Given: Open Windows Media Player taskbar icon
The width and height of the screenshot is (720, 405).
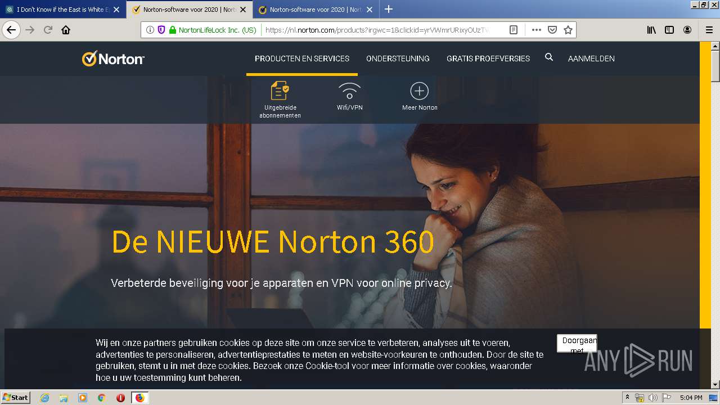Looking at the screenshot, I should tap(83, 398).
